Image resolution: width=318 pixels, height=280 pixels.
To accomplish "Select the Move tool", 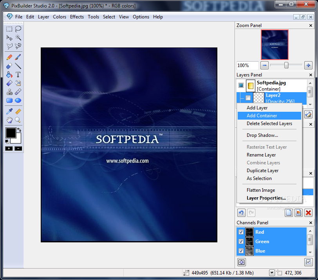I will pyautogui.click(x=9, y=38).
